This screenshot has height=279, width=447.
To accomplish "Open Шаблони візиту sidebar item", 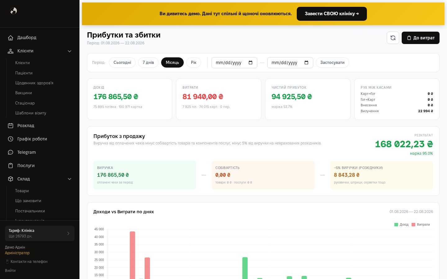I will [x=31, y=113].
